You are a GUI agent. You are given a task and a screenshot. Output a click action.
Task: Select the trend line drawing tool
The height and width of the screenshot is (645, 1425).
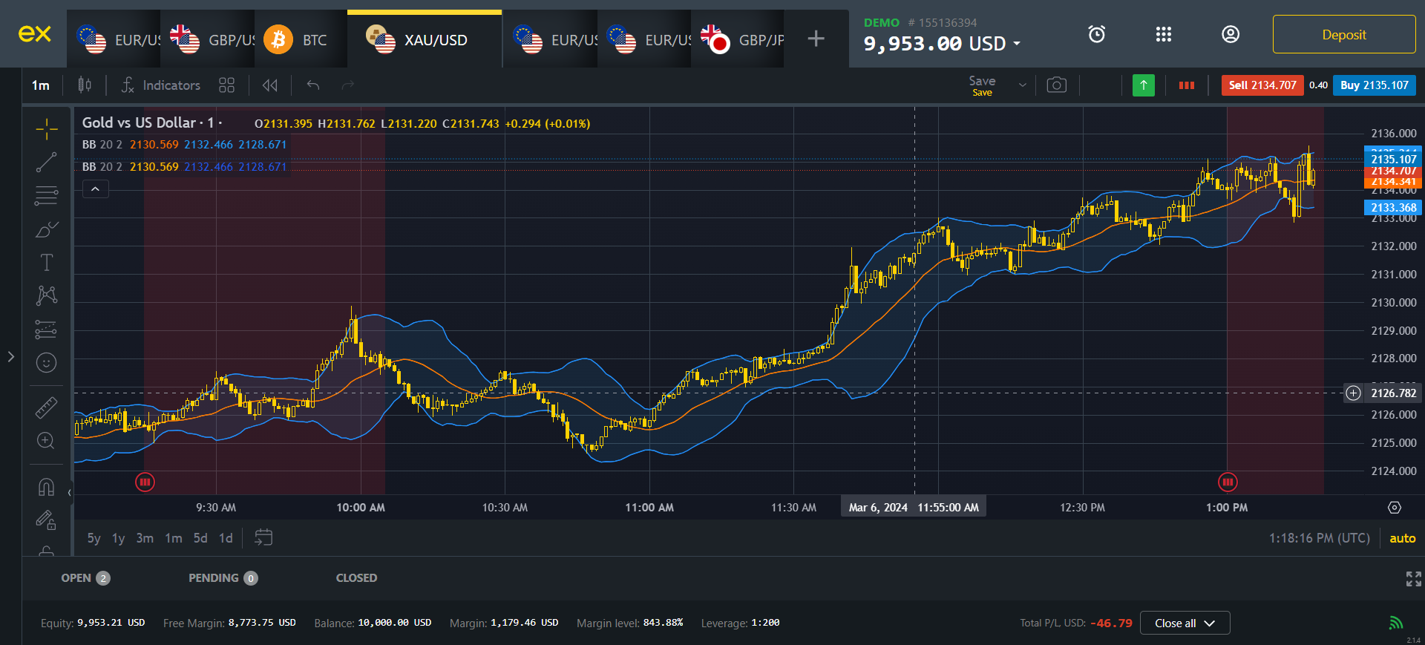(x=46, y=163)
